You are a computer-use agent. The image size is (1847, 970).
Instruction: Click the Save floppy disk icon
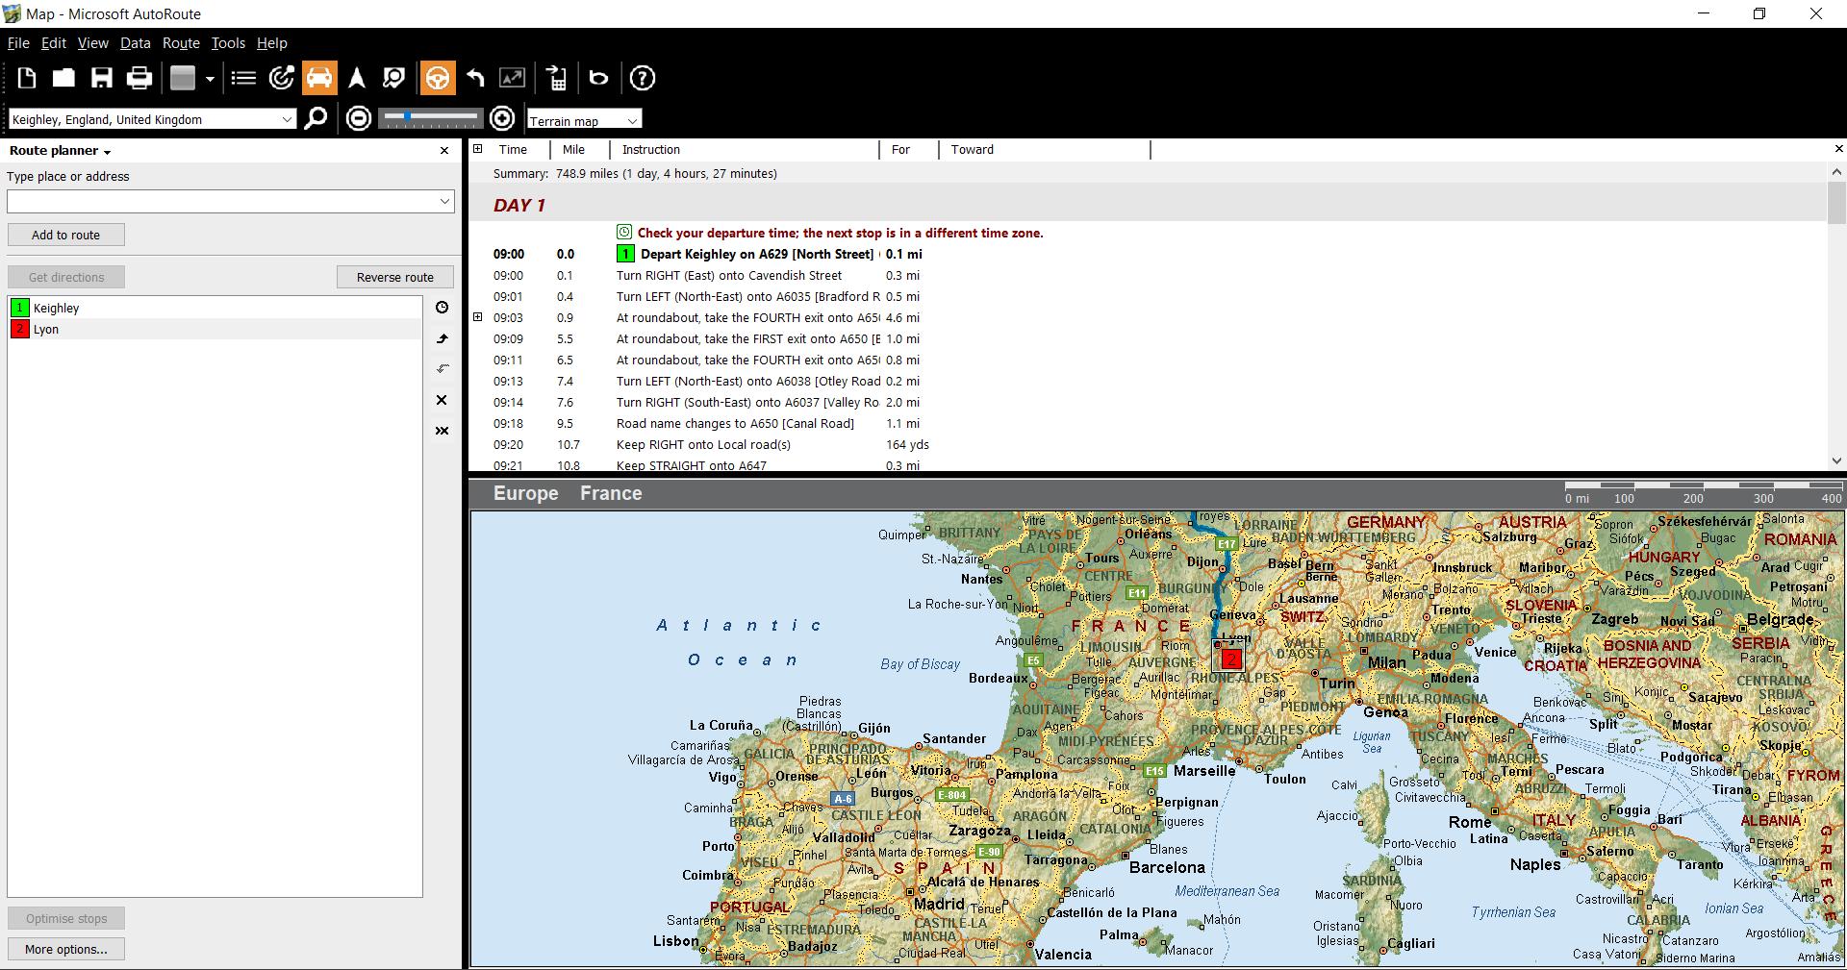pos(101,78)
